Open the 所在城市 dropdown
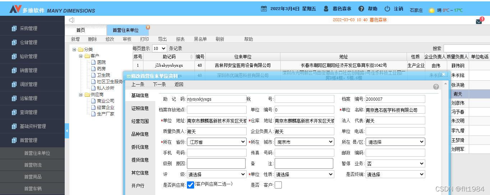 point(304,142)
